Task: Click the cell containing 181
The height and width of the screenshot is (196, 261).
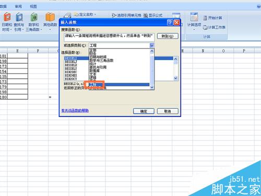Action: point(4,56)
